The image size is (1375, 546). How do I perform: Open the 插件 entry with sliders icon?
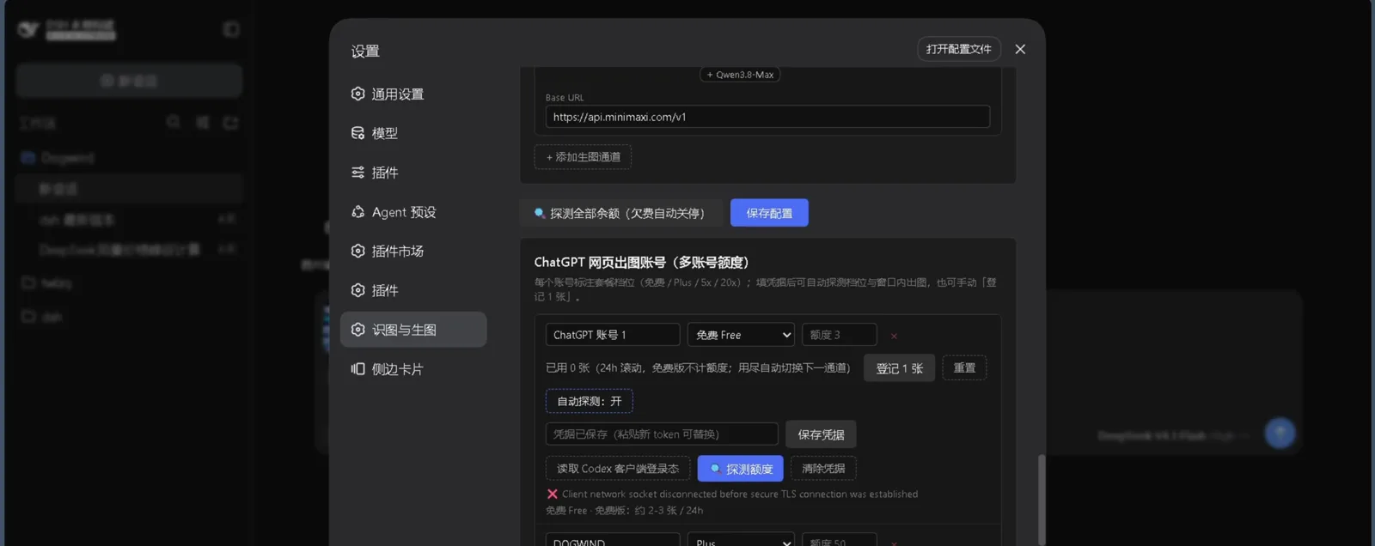(x=413, y=173)
